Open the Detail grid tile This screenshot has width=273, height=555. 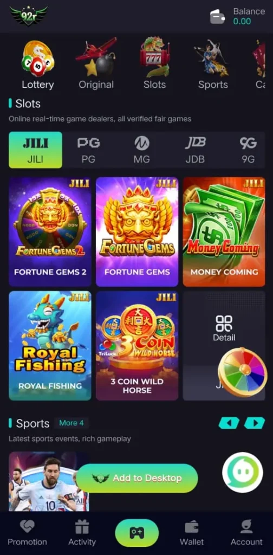pos(224,328)
